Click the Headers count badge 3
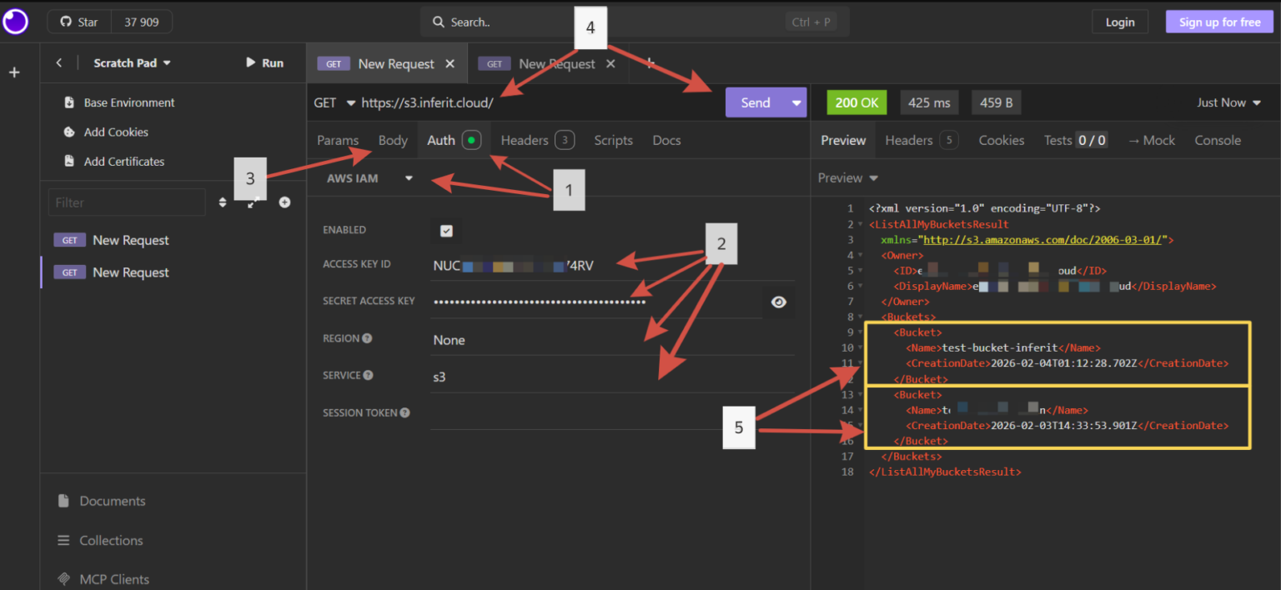 coord(565,141)
